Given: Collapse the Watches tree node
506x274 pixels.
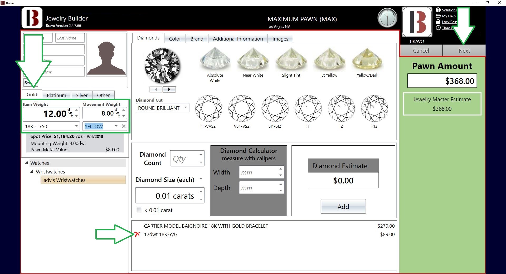Looking at the screenshot, I should (x=26, y=163).
